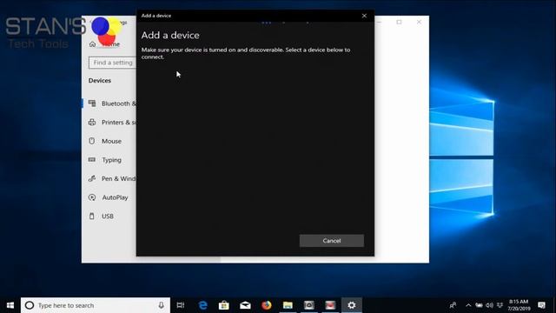The width and height of the screenshot is (556, 313).
Task: Open Microsoft Store from taskbar
Action: [x=224, y=305]
